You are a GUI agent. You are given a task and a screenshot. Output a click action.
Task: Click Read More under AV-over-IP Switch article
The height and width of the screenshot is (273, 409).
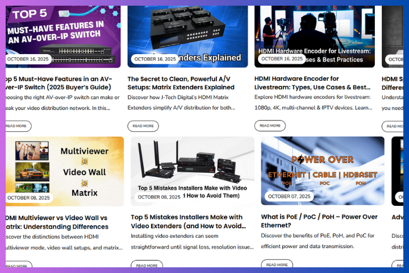(17, 126)
